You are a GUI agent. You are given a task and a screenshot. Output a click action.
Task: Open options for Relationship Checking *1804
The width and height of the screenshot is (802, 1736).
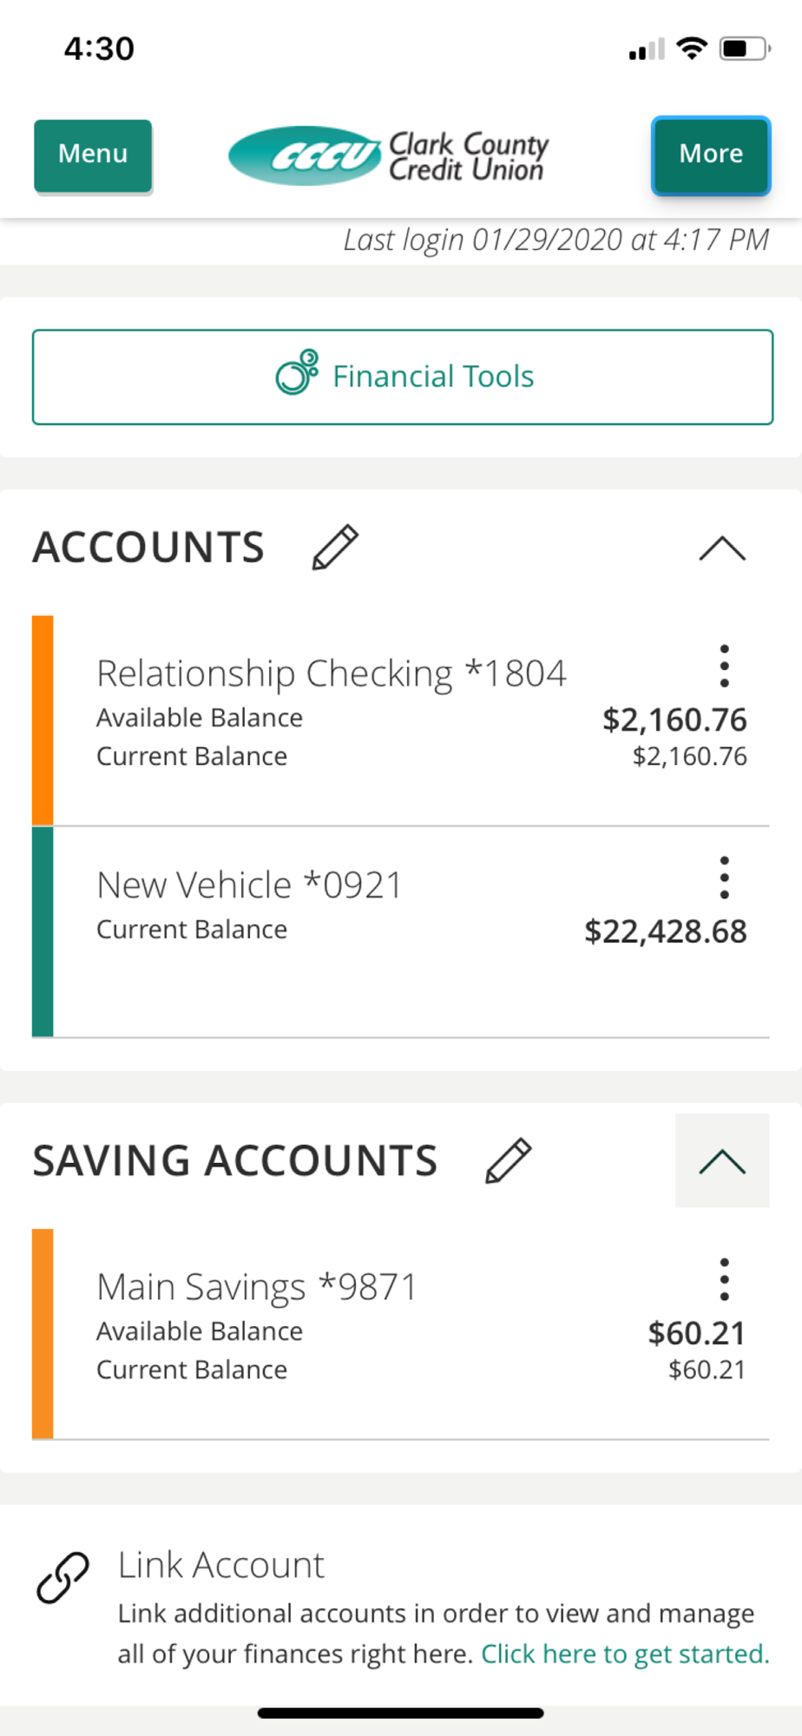[724, 667]
